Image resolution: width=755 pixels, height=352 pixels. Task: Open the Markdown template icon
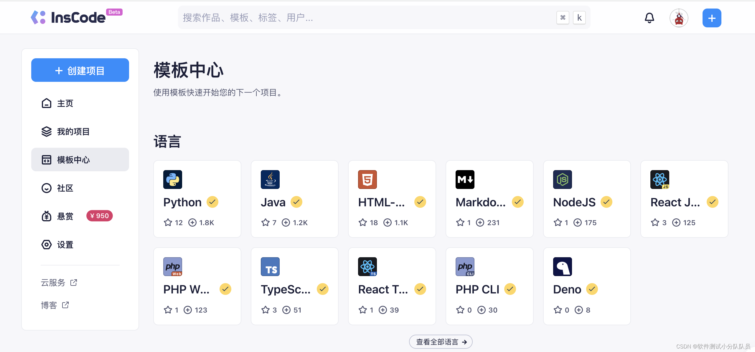pos(465,180)
